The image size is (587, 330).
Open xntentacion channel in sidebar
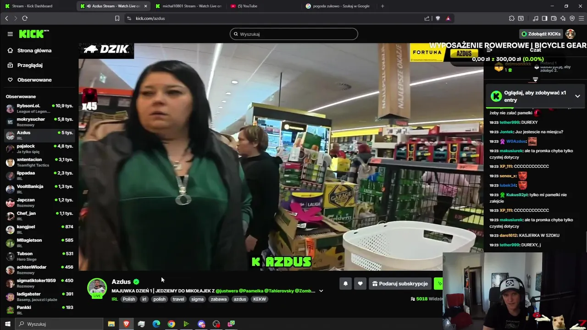click(x=39, y=162)
